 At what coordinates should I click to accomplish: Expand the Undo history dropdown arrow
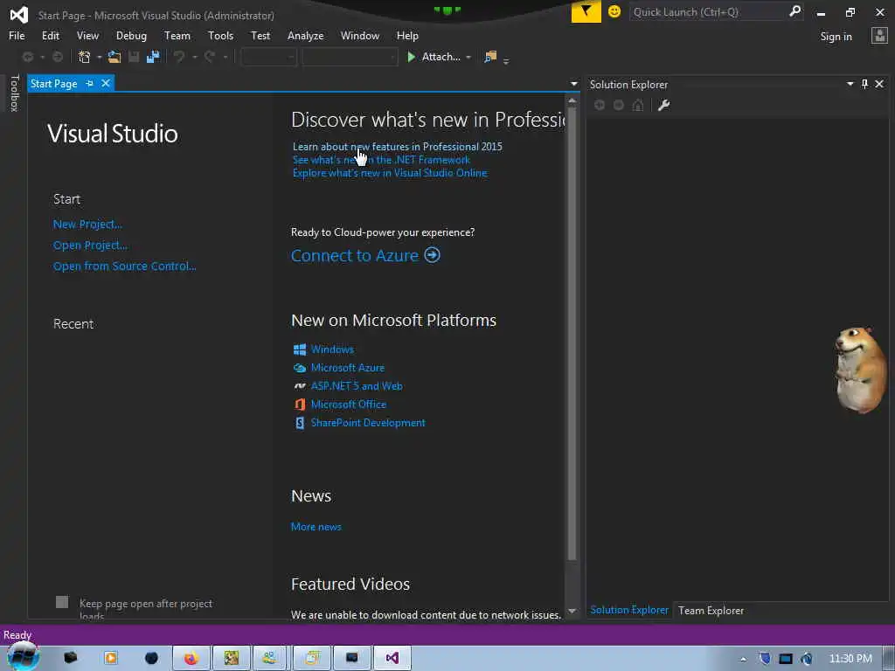coord(195,57)
